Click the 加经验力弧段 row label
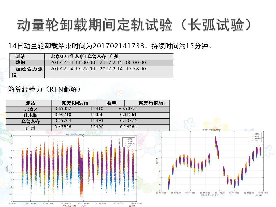This screenshot has height=207, width=276. (27, 72)
